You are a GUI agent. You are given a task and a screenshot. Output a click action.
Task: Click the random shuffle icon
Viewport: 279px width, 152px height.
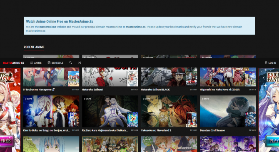coord(80,62)
